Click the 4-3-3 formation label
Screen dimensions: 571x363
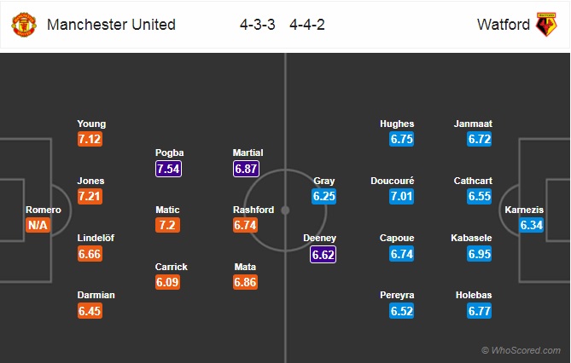pos(258,25)
